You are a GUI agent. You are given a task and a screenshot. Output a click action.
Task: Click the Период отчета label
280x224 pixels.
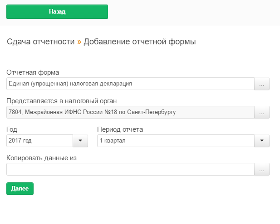click(x=120, y=129)
